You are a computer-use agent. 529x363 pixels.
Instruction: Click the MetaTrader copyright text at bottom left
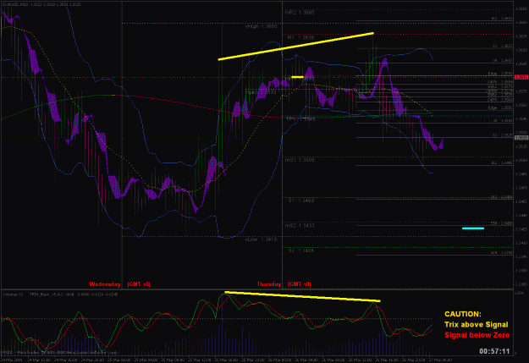point(60,353)
